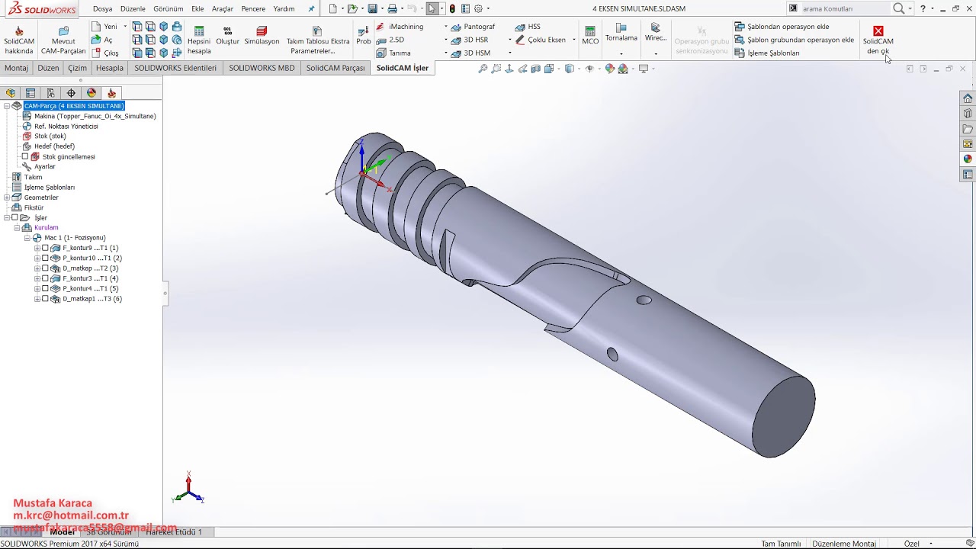Check the F_kontur9 operation box
Viewport: 976px width, 549px height.
click(x=45, y=248)
